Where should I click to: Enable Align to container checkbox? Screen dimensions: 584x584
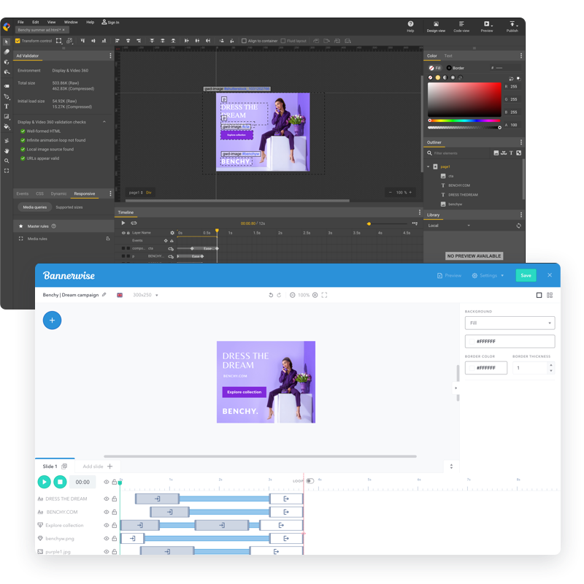click(x=244, y=41)
